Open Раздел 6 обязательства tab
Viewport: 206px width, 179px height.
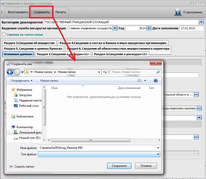click(118, 49)
